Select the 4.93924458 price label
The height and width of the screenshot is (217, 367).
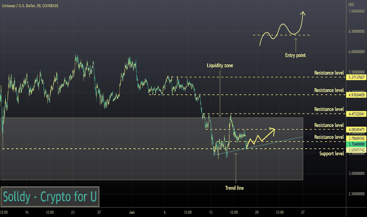tap(356, 95)
